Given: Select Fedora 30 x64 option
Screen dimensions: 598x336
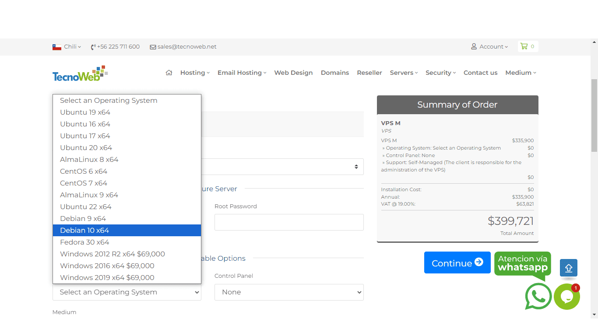Looking at the screenshot, I should point(127,242).
